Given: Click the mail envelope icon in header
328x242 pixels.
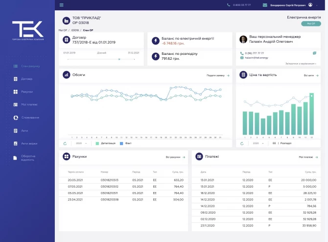Looking at the screenshot, I should pyautogui.click(x=265, y=5).
